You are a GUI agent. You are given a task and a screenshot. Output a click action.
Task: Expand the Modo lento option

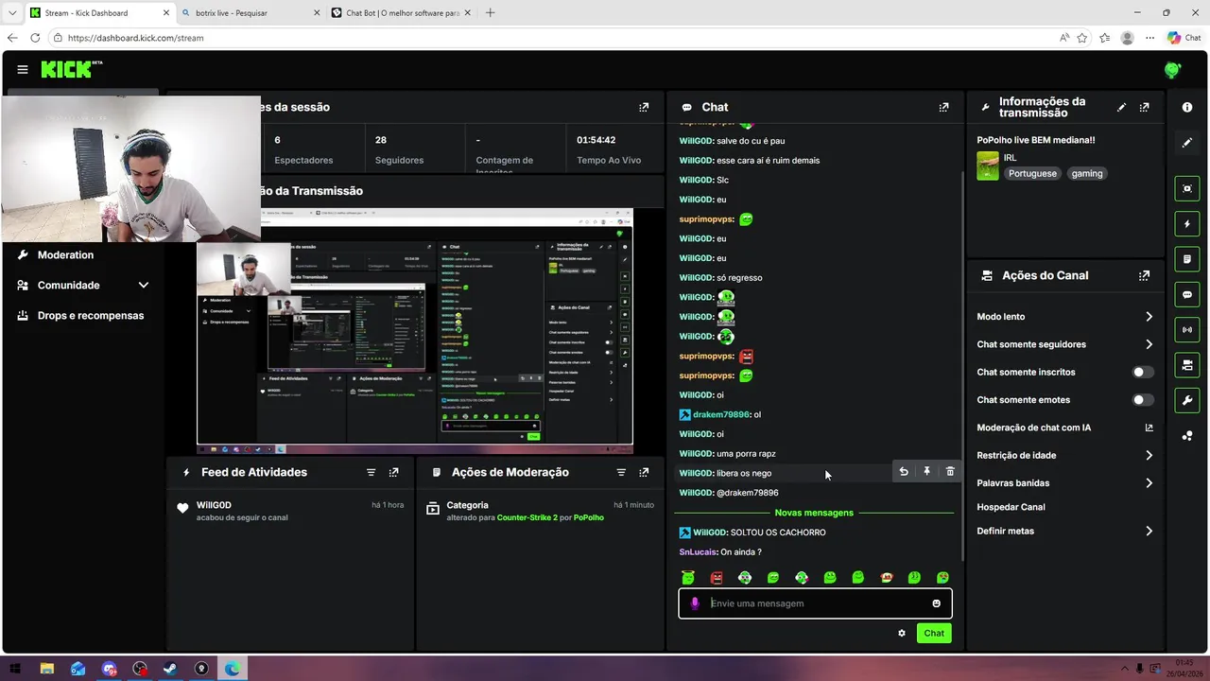pyautogui.click(x=1149, y=317)
